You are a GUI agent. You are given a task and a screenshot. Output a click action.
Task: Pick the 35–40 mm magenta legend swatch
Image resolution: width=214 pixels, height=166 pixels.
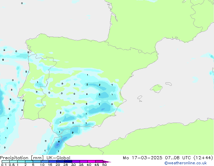point(84,162)
